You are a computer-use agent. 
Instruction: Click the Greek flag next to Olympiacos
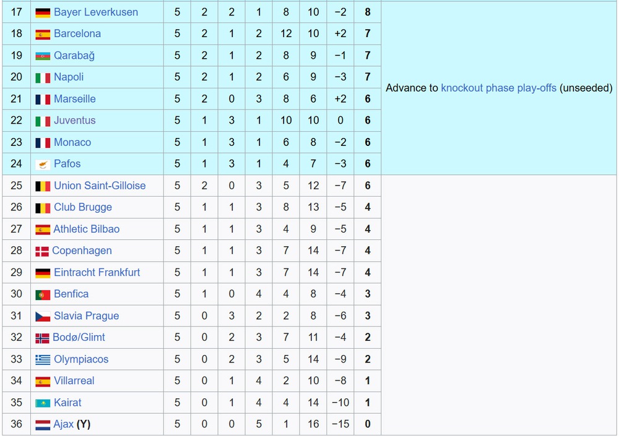[43, 360]
